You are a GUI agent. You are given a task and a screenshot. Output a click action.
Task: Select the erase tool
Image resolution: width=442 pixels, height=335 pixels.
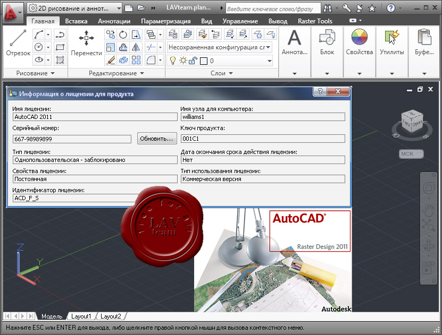click(111, 59)
